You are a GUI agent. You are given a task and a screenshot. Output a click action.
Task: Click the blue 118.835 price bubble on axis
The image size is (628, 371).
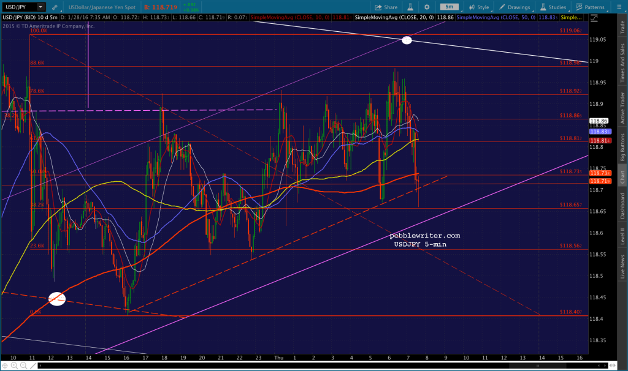[600, 132]
